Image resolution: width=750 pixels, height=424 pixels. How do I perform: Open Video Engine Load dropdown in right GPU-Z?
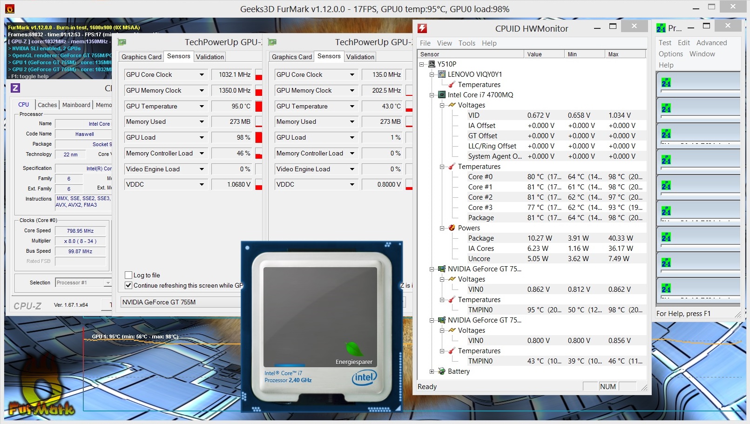352,169
